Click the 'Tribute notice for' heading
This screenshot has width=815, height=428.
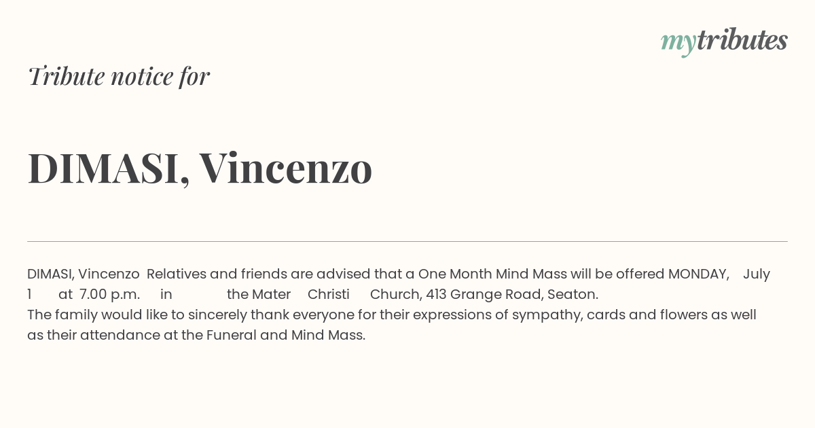119,76
